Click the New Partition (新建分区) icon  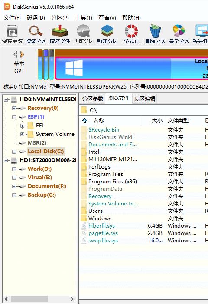point(107,34)
